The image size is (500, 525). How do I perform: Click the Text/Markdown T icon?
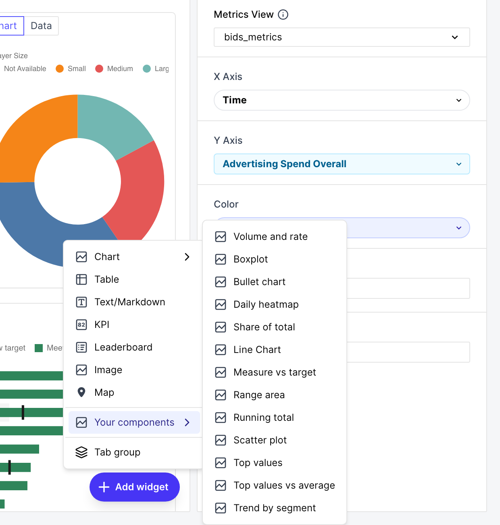tap(81, 302)
